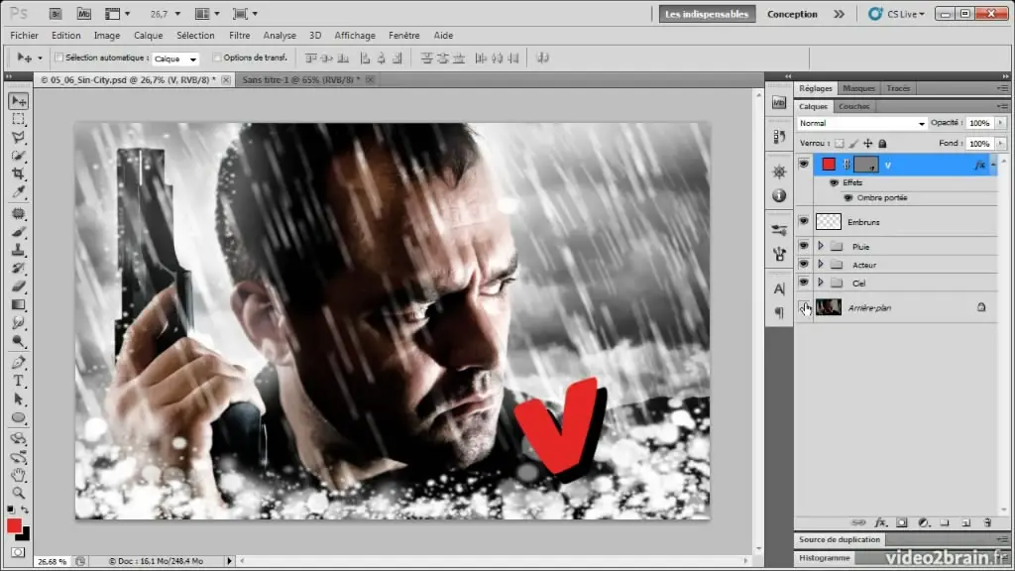Viewport: 1015px width, 571px height.
Task: Select the Pen tool
Action: coord(18,363)
